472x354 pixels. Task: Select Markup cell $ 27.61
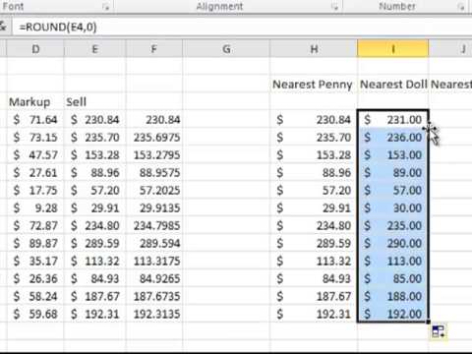pyautogui.click(x=35, y=173)
